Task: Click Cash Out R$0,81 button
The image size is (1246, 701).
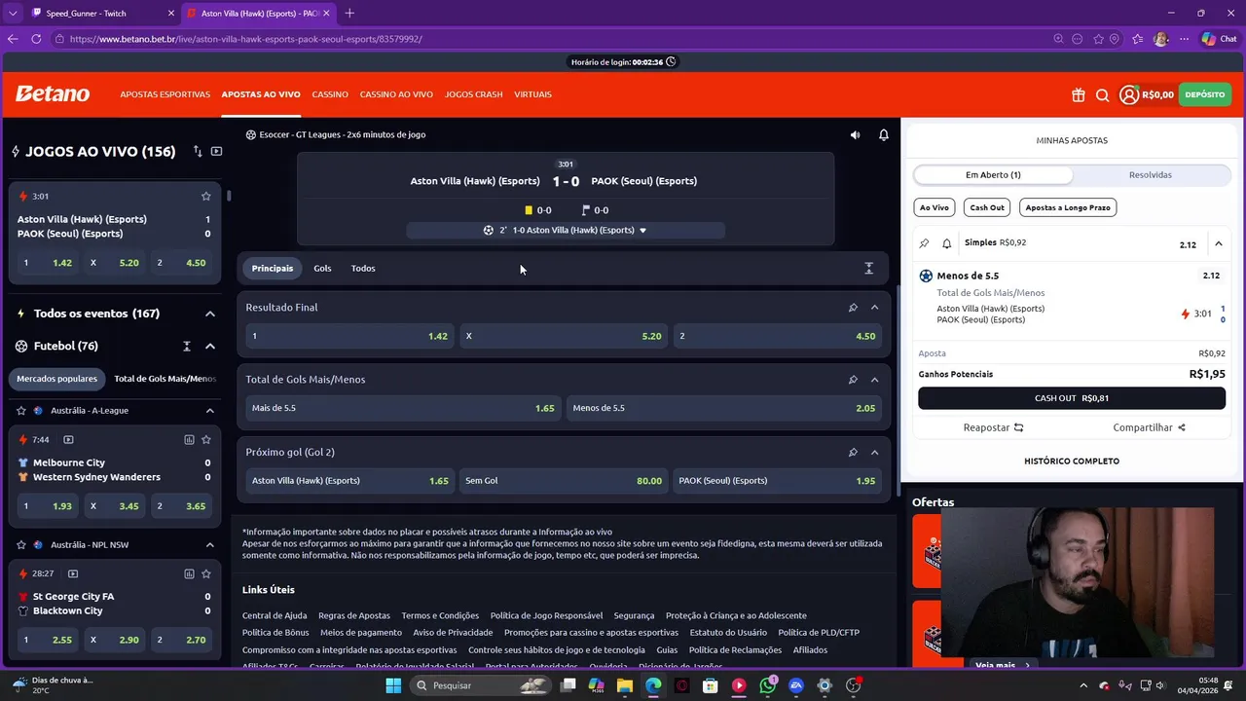Action: point(1072,398)
